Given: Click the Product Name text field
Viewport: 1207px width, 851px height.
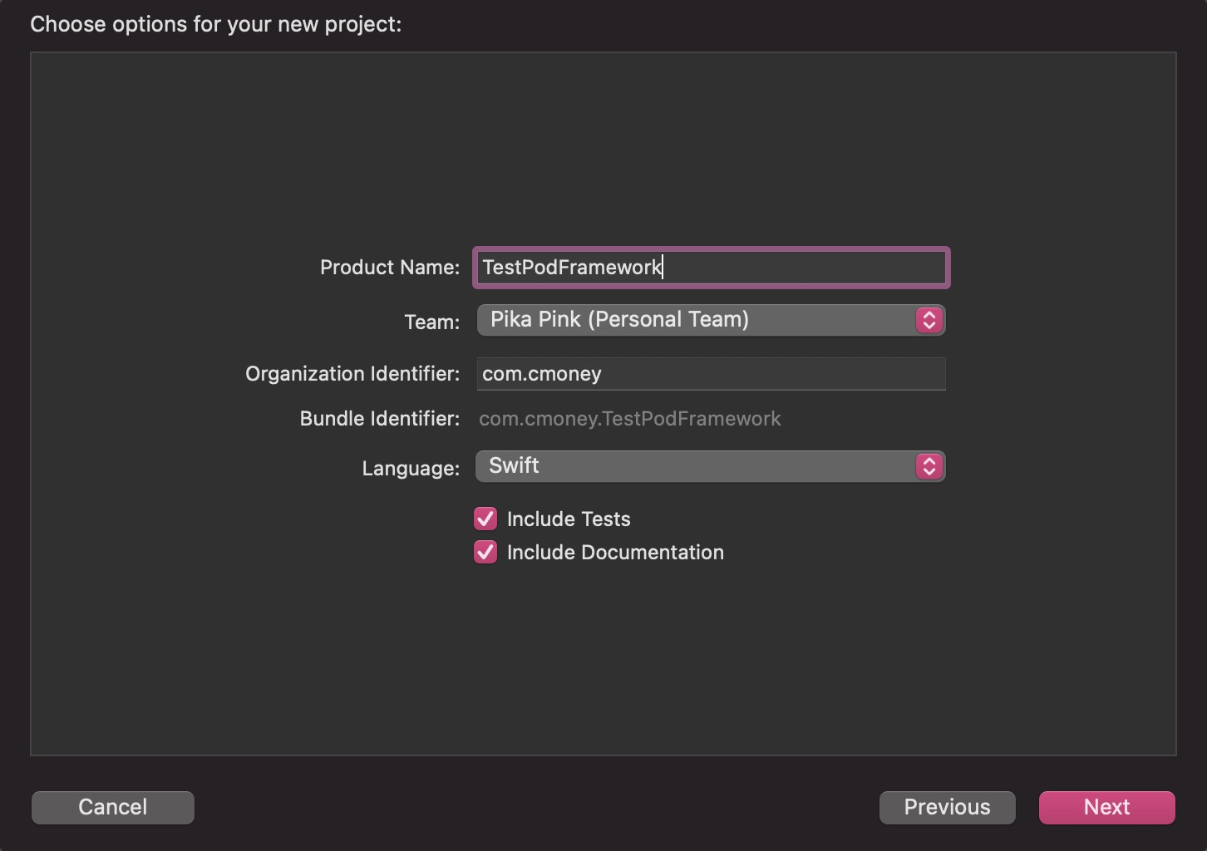Looking at the screenshot, I should pyautogui.click(x=711, y=268).
